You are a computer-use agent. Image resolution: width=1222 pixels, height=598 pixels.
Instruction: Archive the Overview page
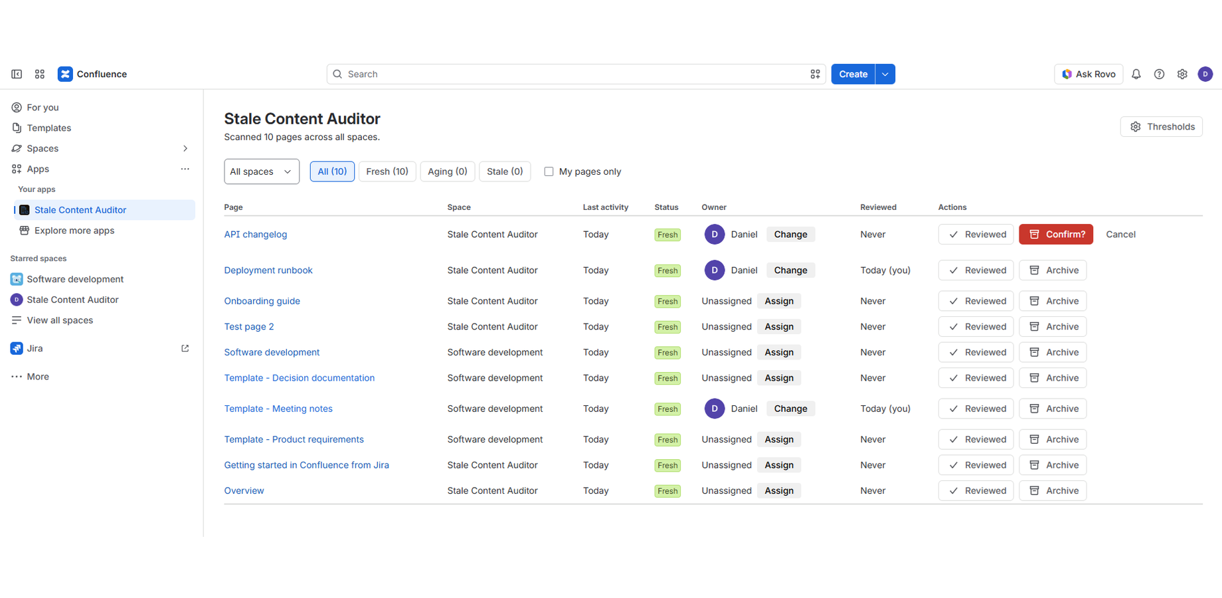coord(1053,491)
